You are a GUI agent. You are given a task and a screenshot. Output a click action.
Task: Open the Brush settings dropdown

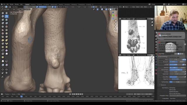pos(61,7)
